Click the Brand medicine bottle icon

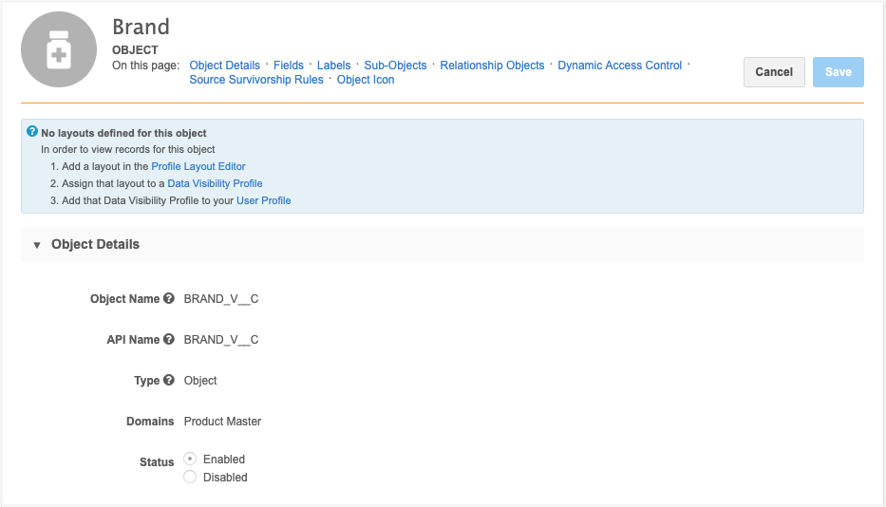(59, 50)
